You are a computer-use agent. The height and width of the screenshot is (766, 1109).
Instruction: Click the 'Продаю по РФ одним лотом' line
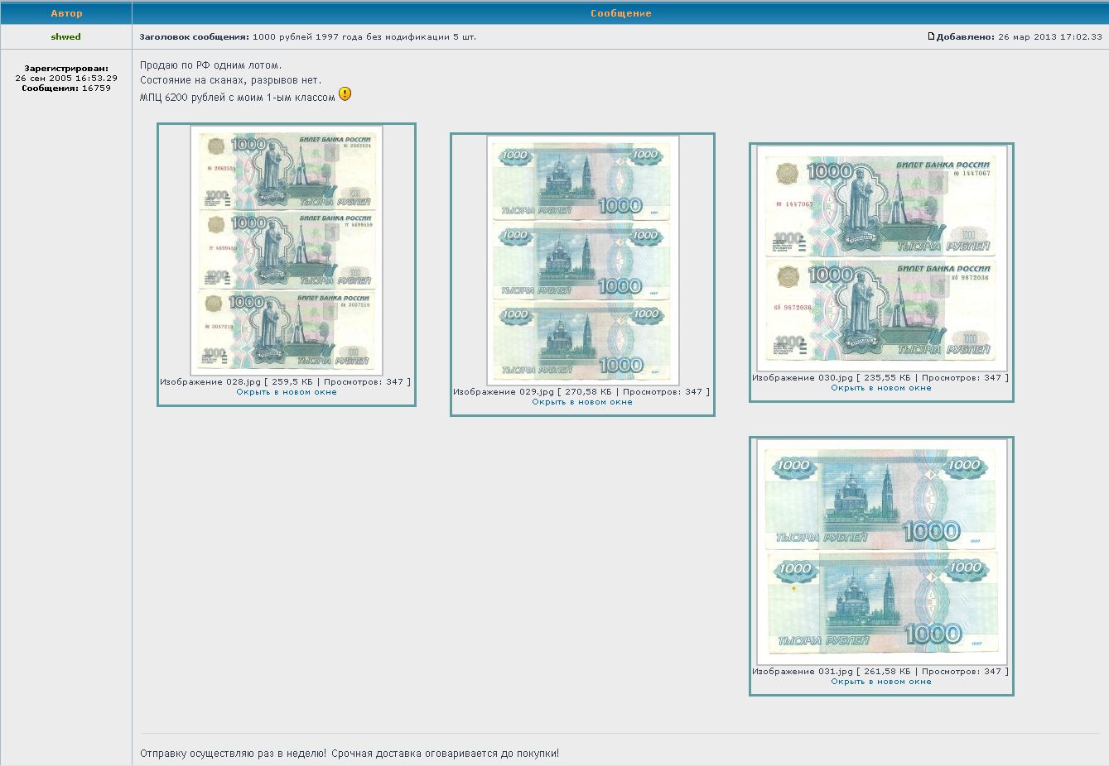pyautogui.click(x=210, y=65)
